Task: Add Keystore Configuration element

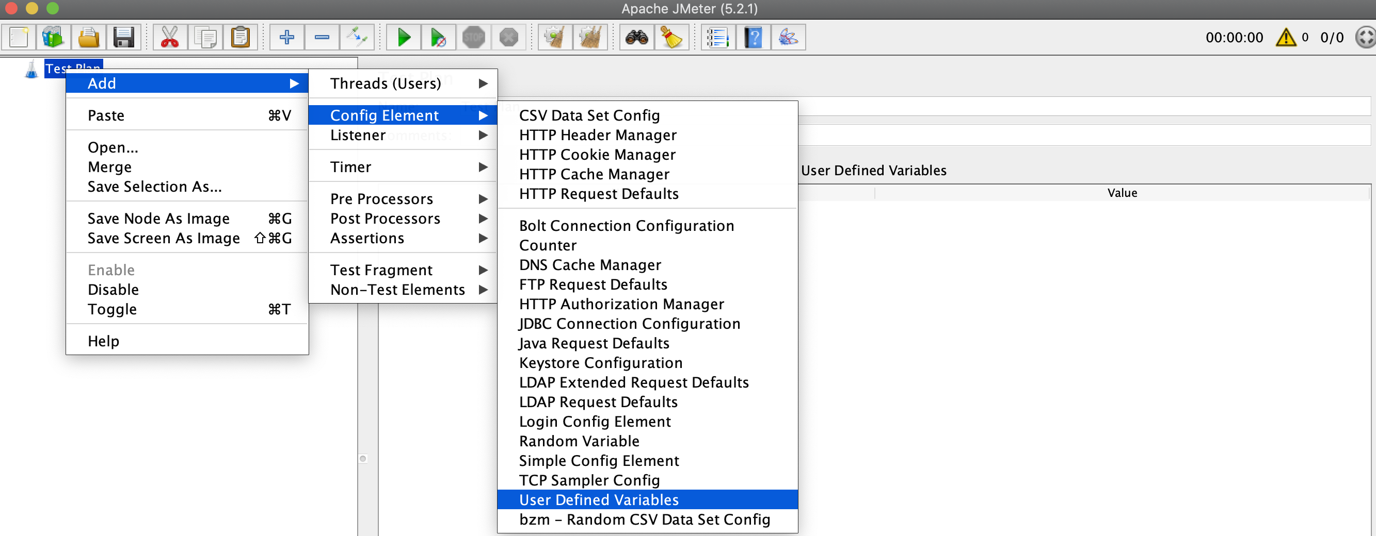Action: pos(648,363)
